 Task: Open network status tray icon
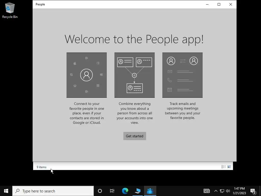coord(222,191)
